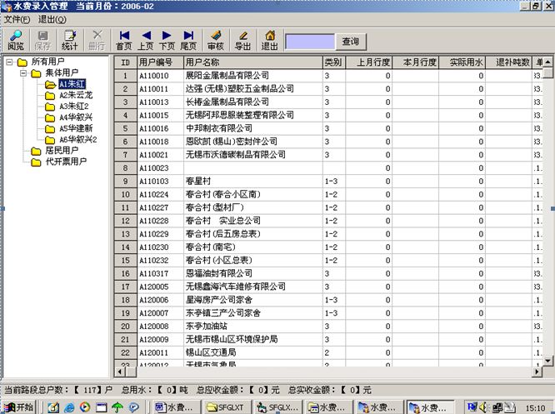Select the 居民用户 folder
This screenshot has width=555, height=414.
click(62, 151)
